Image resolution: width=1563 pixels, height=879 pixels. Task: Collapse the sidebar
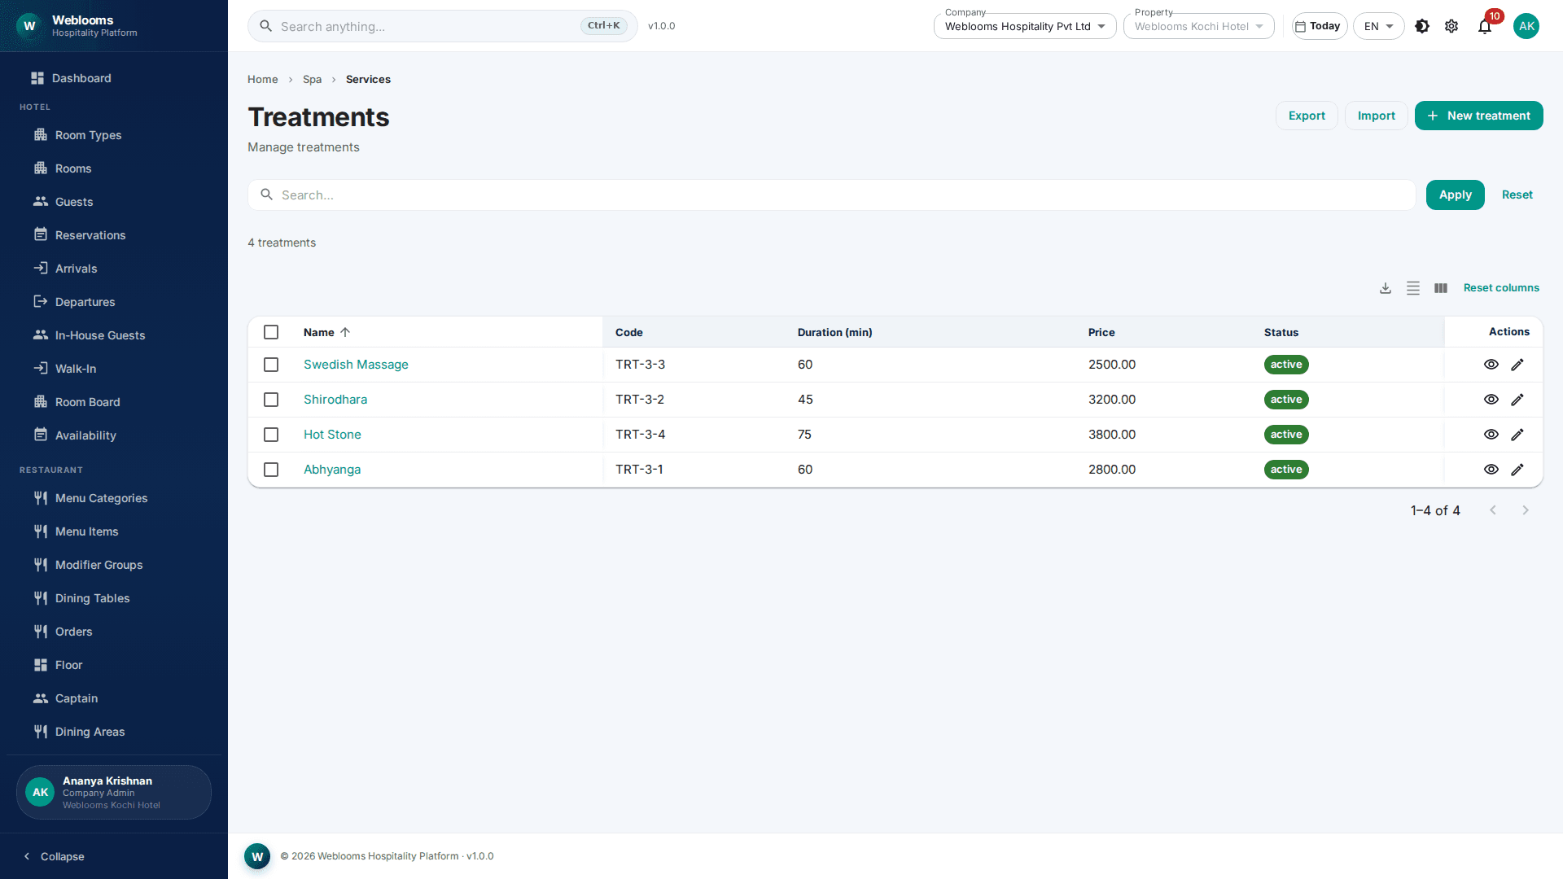click(55, 856)
